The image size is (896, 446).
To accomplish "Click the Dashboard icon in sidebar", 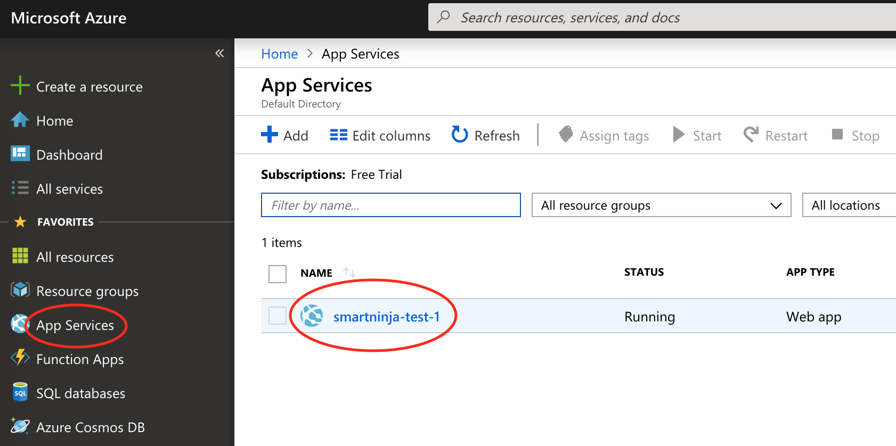I will coord(20,153).
